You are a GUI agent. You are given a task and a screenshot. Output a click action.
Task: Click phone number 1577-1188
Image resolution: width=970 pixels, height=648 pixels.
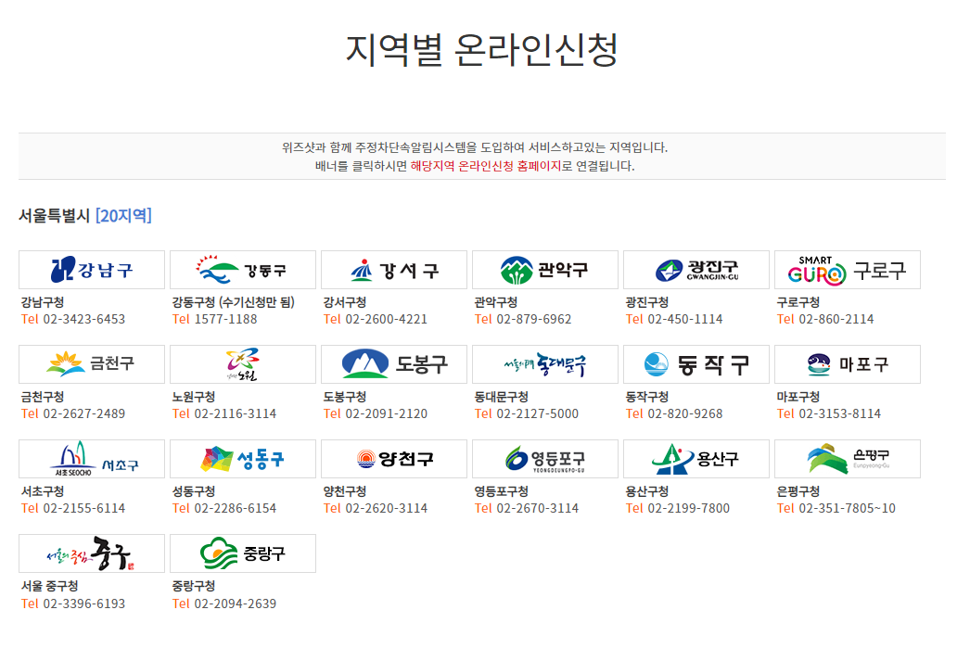225,320
